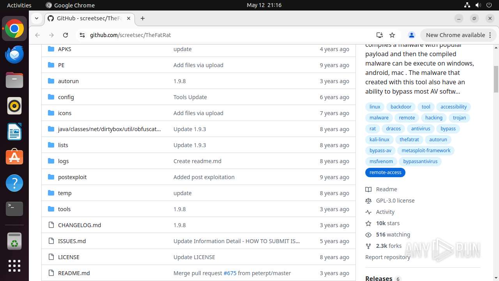
Task: Open the APKS folder icon
Action: pos(51,49)
